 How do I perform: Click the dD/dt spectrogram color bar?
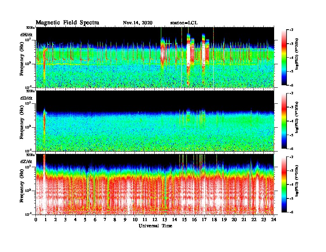284,121
